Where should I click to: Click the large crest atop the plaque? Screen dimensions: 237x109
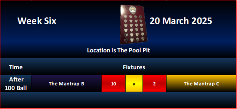(132, 10)
